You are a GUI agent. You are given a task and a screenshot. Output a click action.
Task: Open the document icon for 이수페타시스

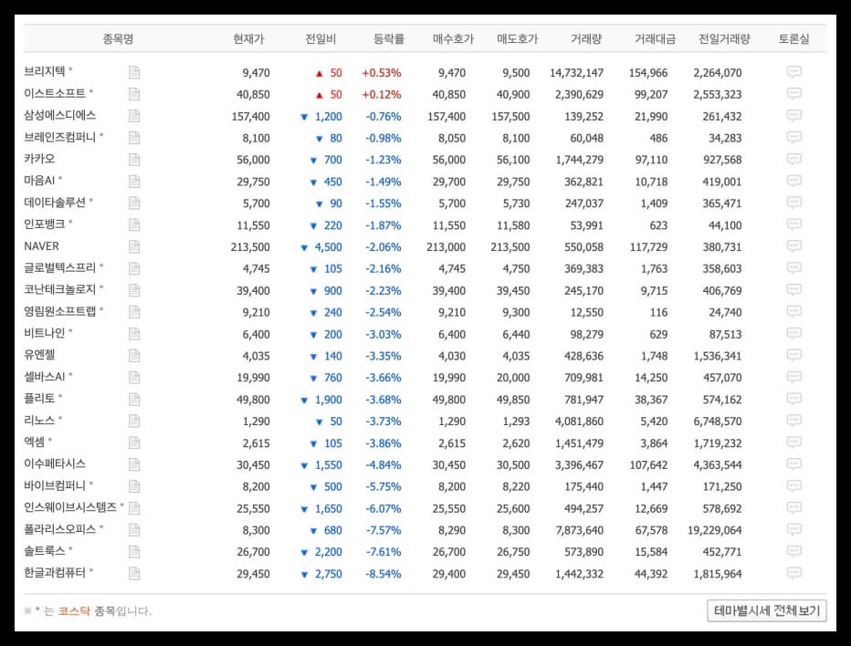[x=134, y=464]
